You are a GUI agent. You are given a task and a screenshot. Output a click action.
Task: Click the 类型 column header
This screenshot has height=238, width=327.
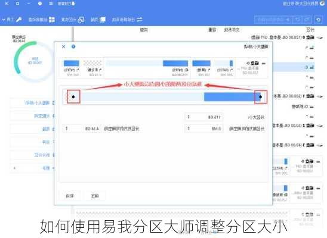pos(144,30)
